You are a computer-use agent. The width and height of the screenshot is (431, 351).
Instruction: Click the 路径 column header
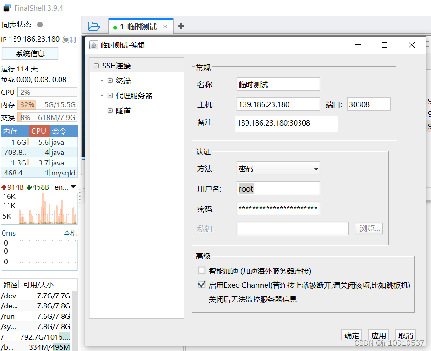(x=10, y=285)
